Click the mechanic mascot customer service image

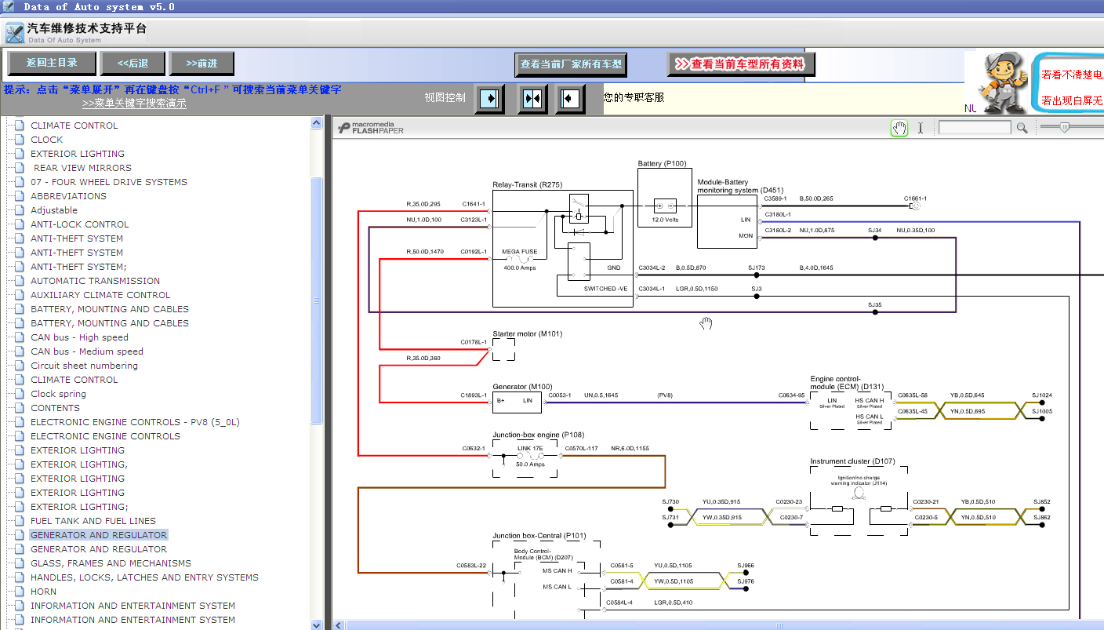pyautogui.click(x=997, y=81)
